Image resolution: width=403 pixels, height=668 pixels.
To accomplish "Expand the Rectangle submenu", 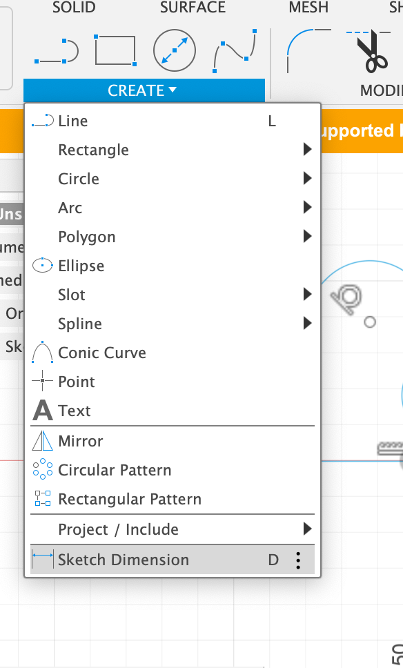I will 307,150.
